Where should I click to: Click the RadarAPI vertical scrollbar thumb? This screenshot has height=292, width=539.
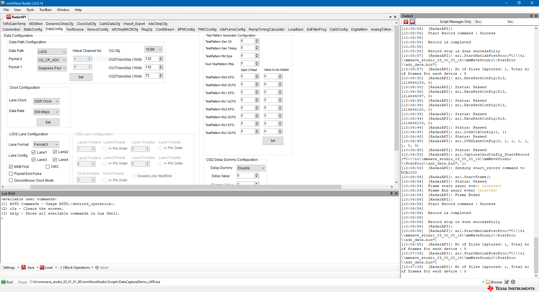(x=396, y=88)
